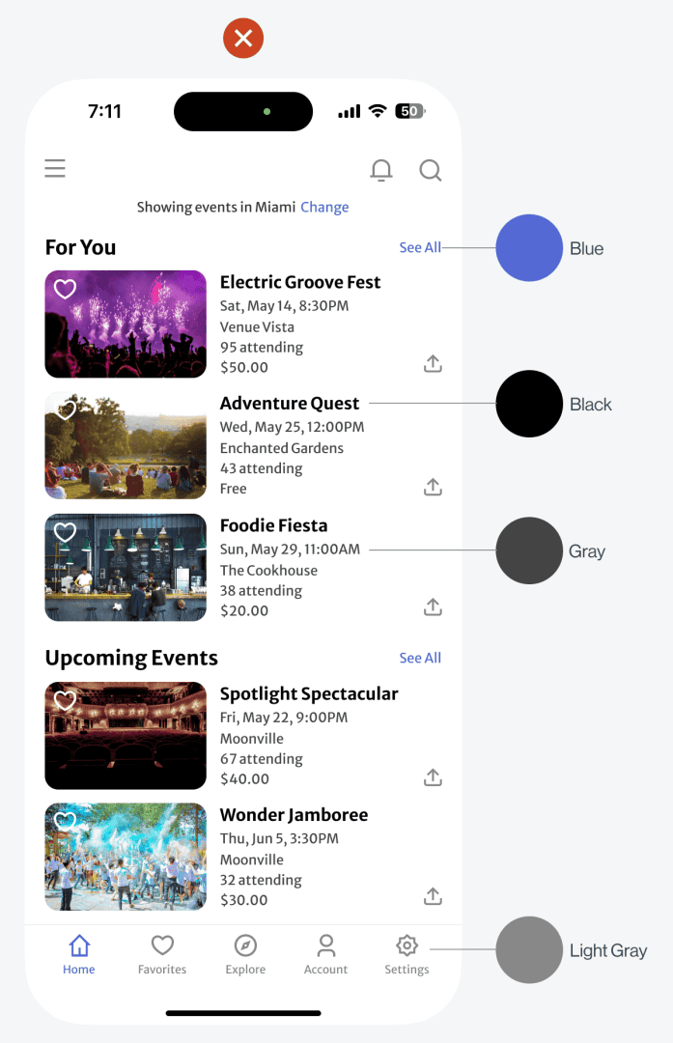Change the Miami location link
The image size is (673, 1043).
[x=324, y=207]
